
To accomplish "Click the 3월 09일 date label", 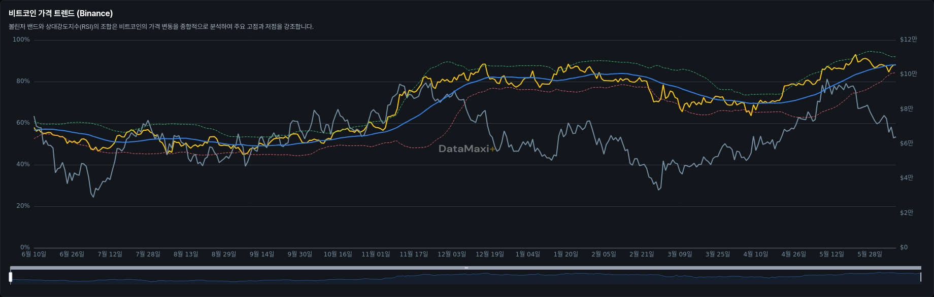I will coord(680,254).
